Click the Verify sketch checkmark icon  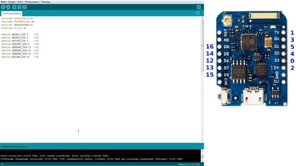[x=3, y=7]
